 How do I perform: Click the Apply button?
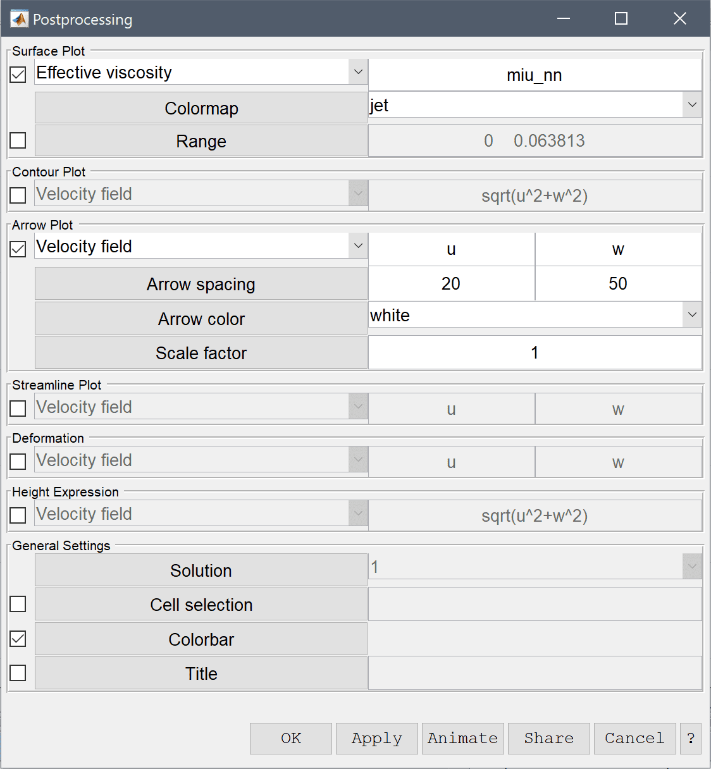point(377,739)
